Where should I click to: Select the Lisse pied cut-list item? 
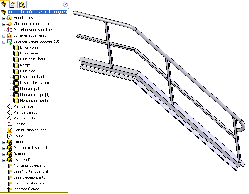click(28, 71)
